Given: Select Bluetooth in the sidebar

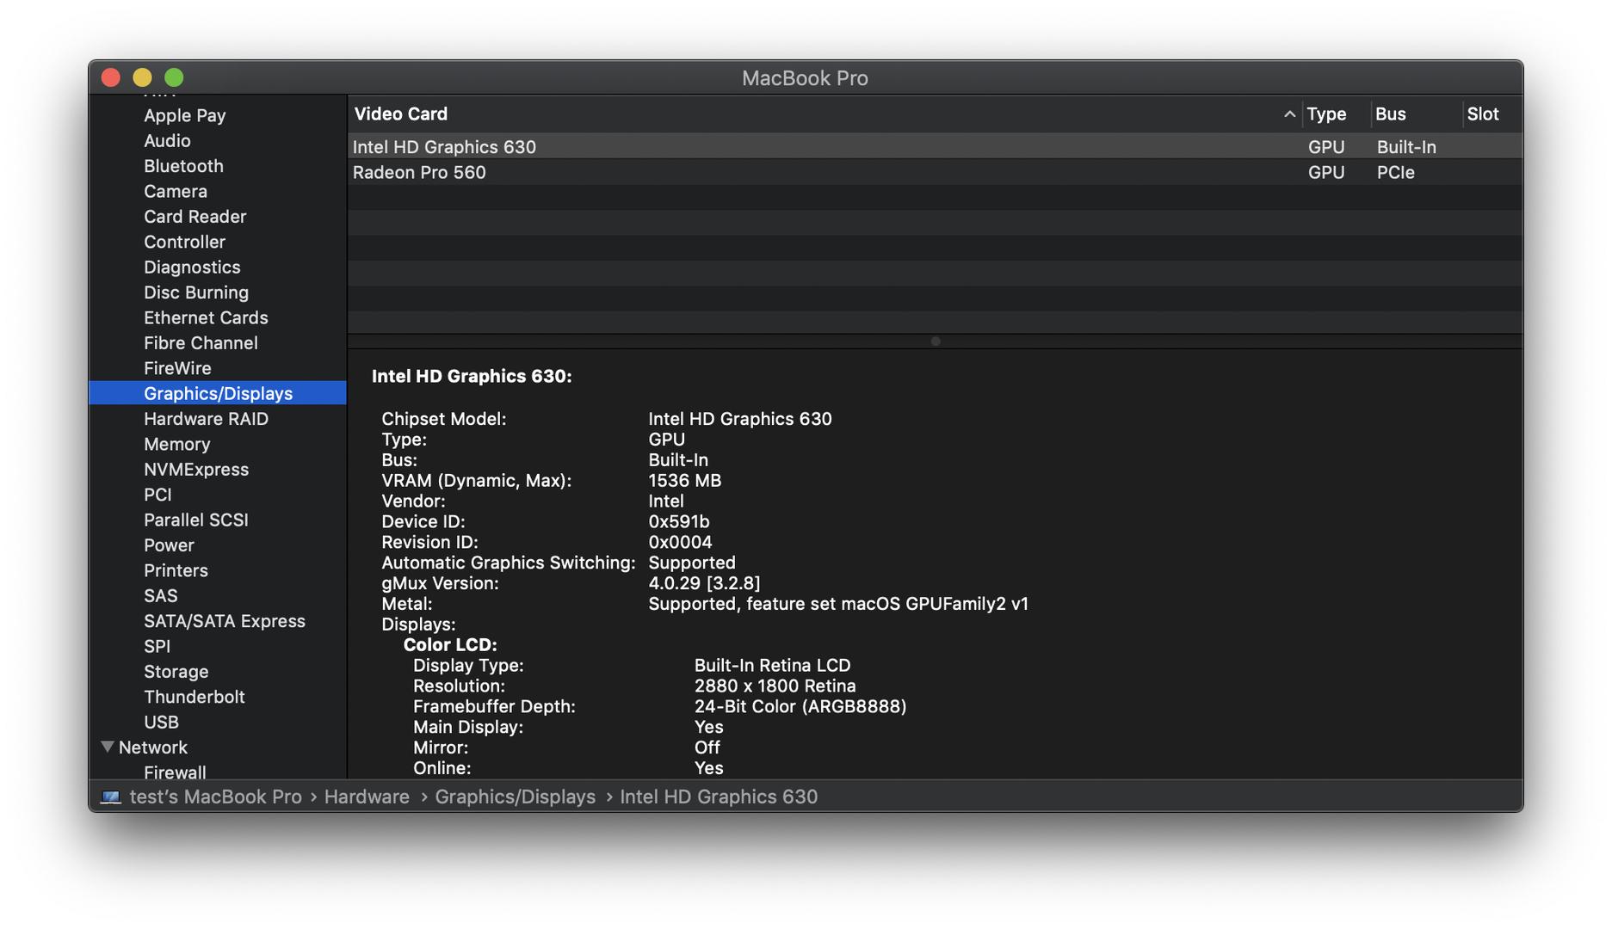Looking at the screenshot, I should [x=183, y=166].
